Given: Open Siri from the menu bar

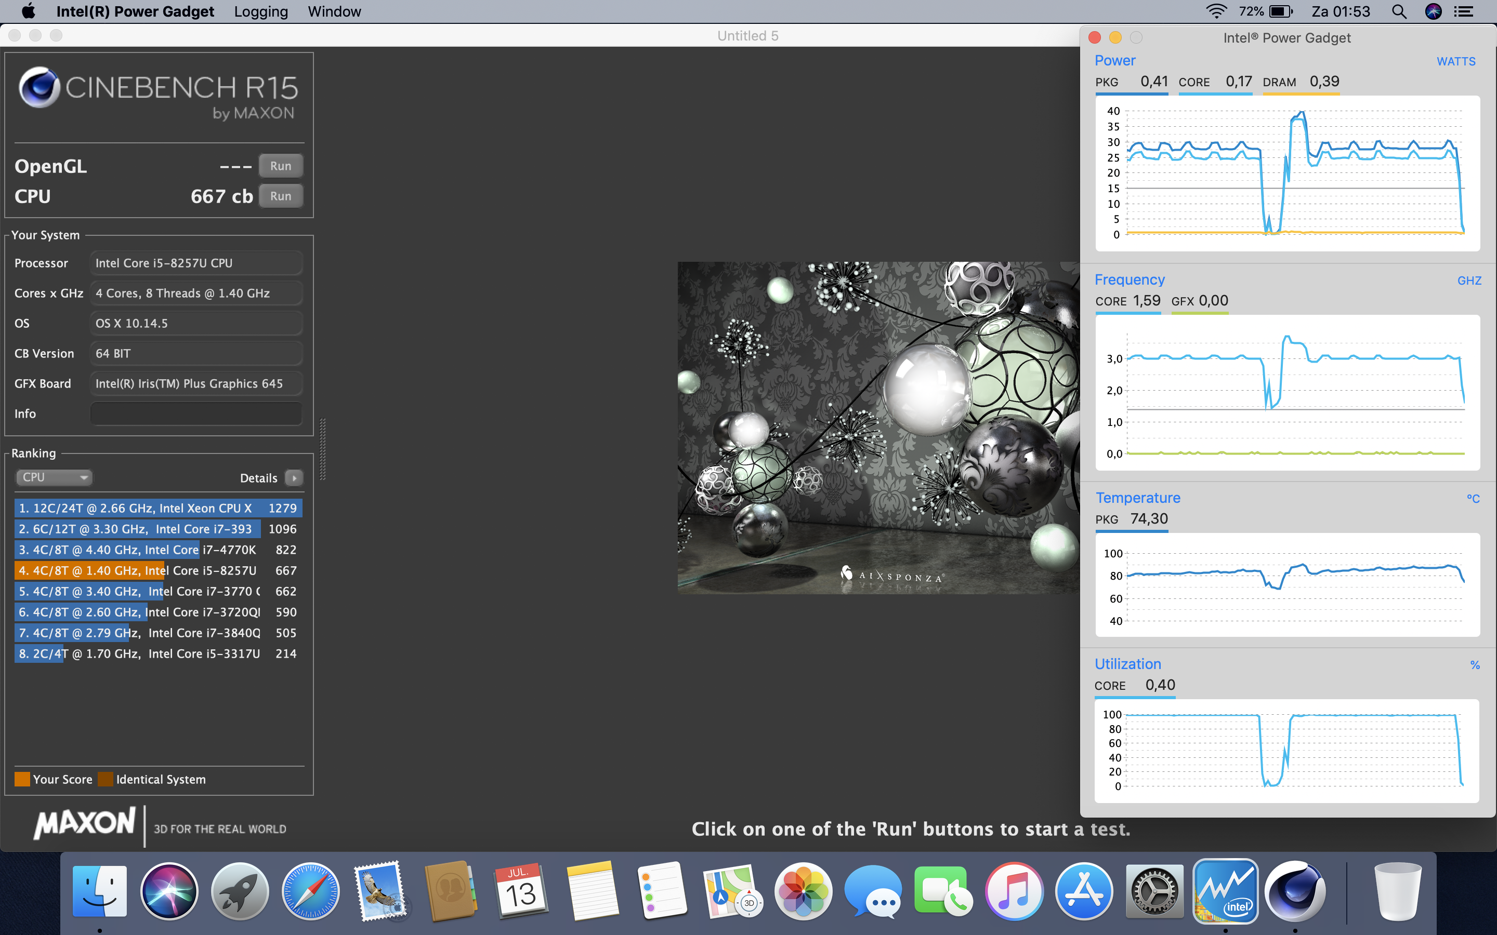Looking at the screenshot, I should [1433, 12].
